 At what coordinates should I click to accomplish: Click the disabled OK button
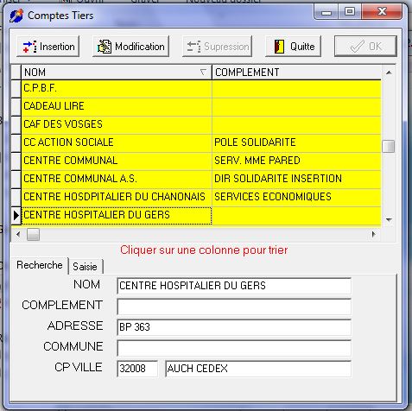(365, 47)
